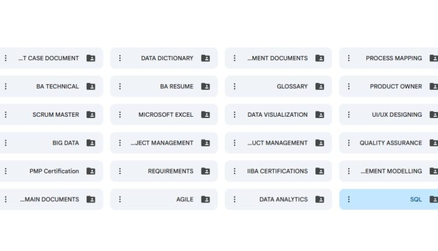Image resolution: width=438 pixels, height=251 pixels.
Task: Click shared folder icon beside DATA VISUALIZATION
Action: point(320,115)
